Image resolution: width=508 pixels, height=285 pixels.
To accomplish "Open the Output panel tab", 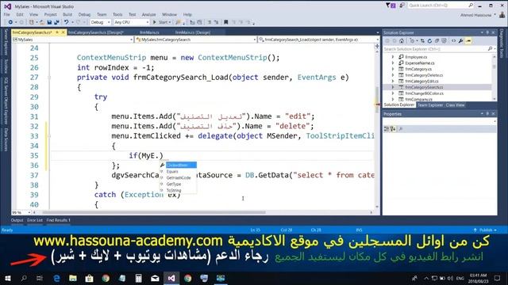I will tap(17, 220).
